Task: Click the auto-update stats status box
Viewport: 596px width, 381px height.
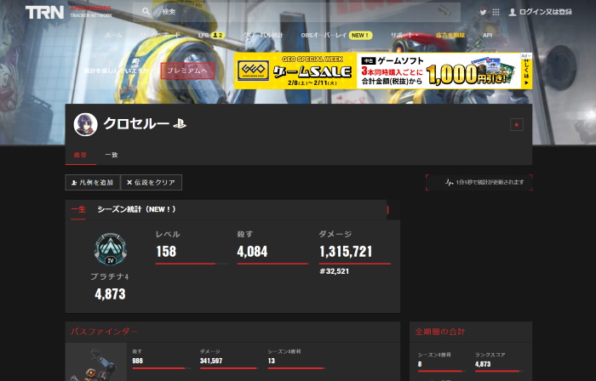Action: pos(479,183)
